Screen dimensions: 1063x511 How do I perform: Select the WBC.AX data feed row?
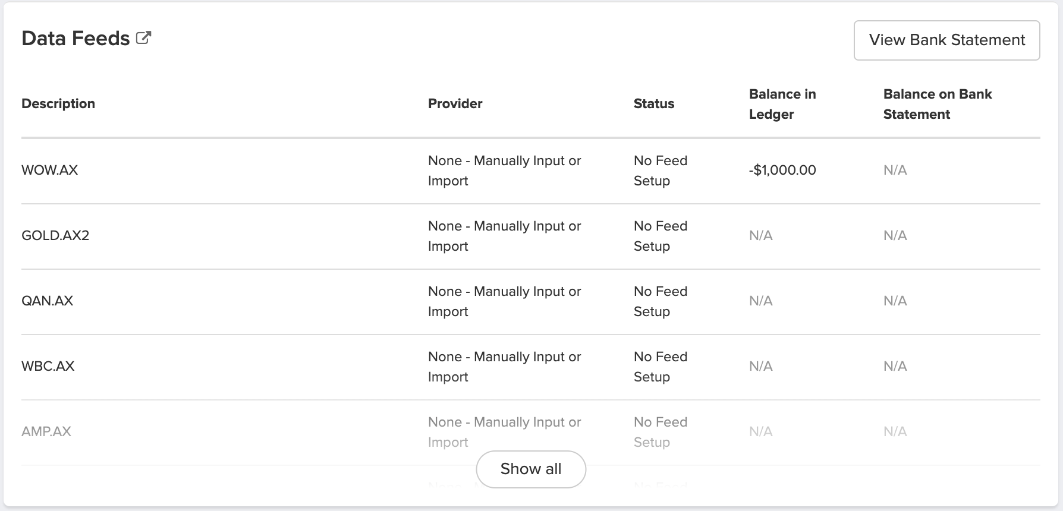pos(48,366)
